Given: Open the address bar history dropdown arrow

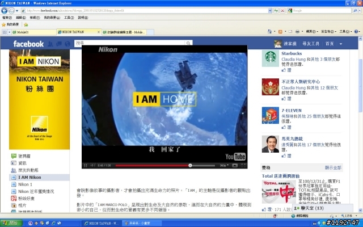Looking at the screenshot, I should pyautogui.click(x=270, y=11).
